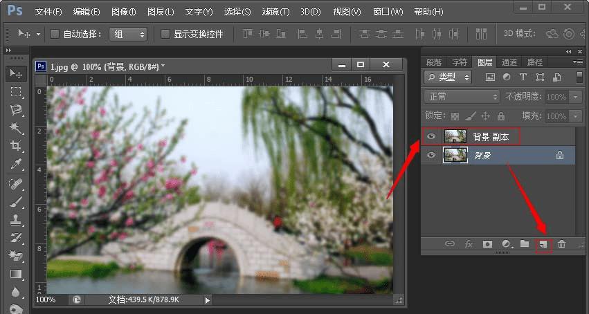Switch to the 通道 tab

point(509,62)
